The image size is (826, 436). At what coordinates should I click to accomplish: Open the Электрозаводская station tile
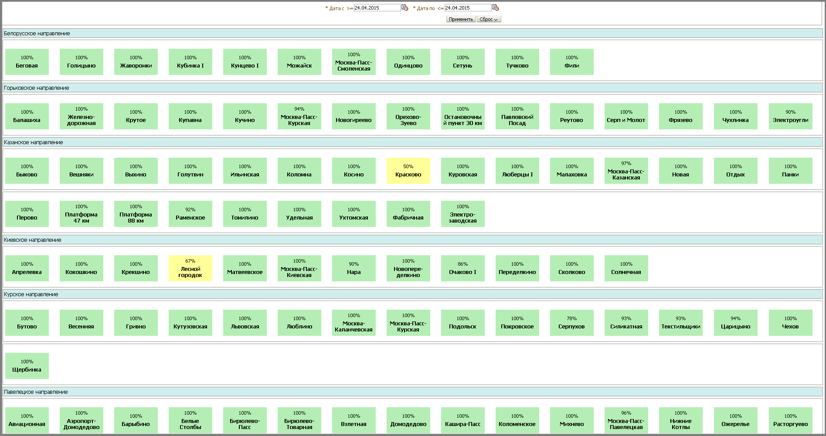463,214
